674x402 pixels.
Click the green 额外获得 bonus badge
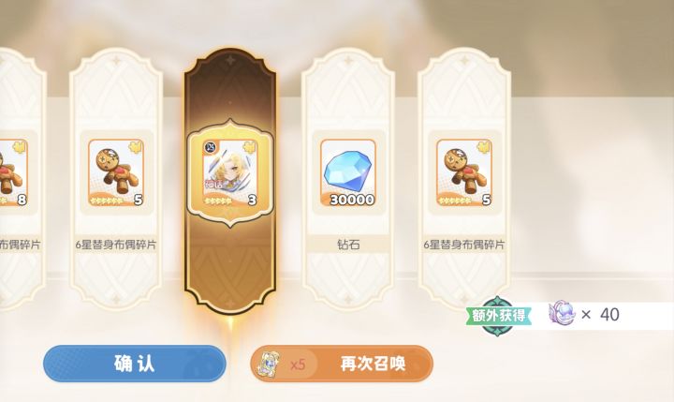coord(498,316)
